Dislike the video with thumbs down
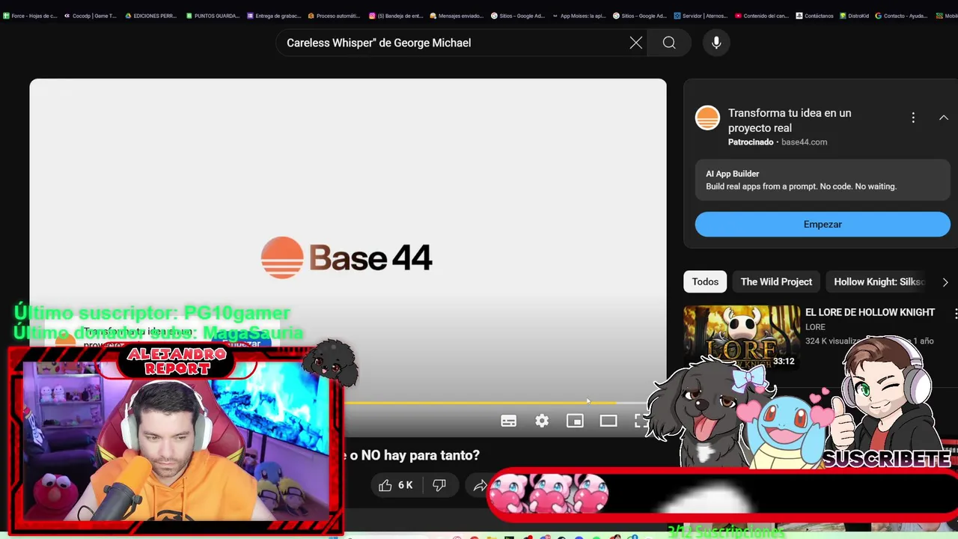This screenshot has height=539, width=958. [439, 485]
